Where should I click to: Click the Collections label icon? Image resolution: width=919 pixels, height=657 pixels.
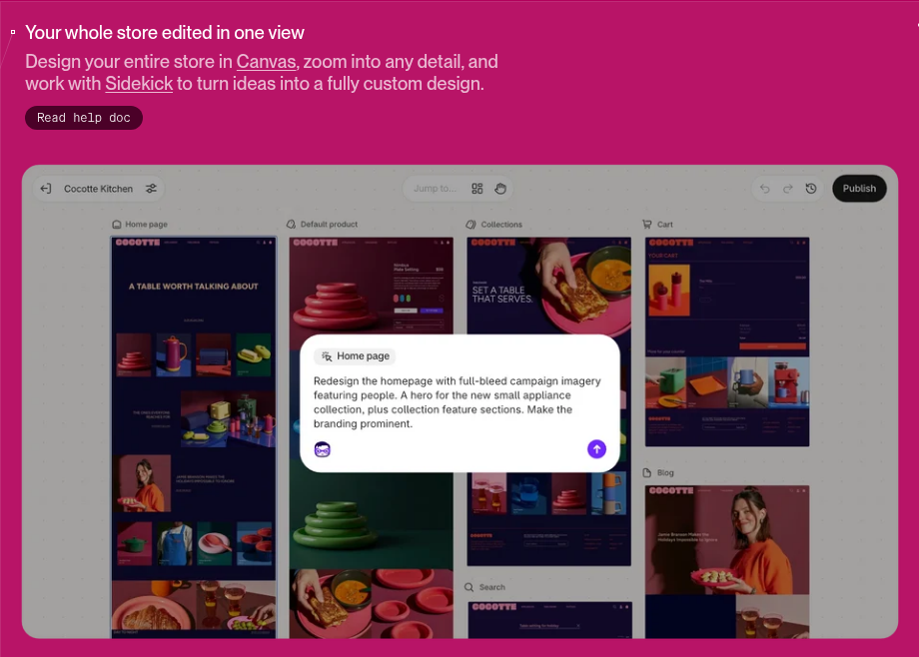click(x=470, y=225)
